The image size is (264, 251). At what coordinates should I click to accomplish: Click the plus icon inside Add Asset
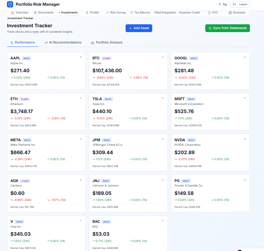[130, 28]
